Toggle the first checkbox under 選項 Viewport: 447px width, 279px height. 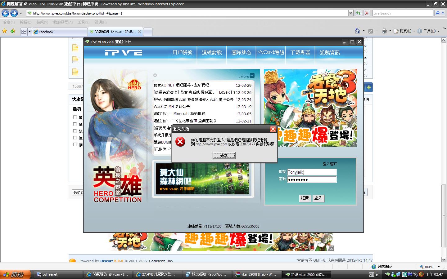[75, 117]
